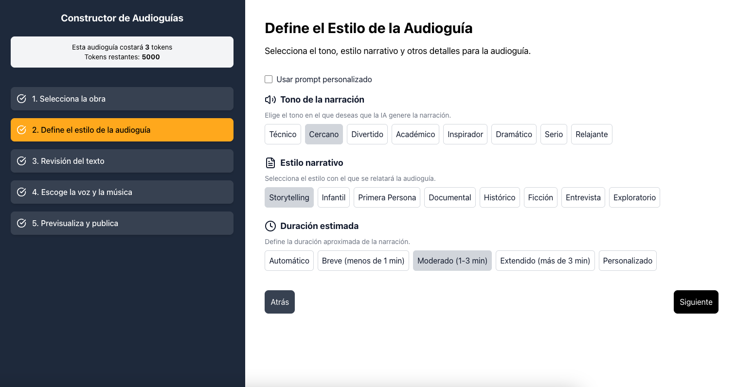Choose the Documental narrative style
This screenshot has height=387, width=737.
(449, 197)
